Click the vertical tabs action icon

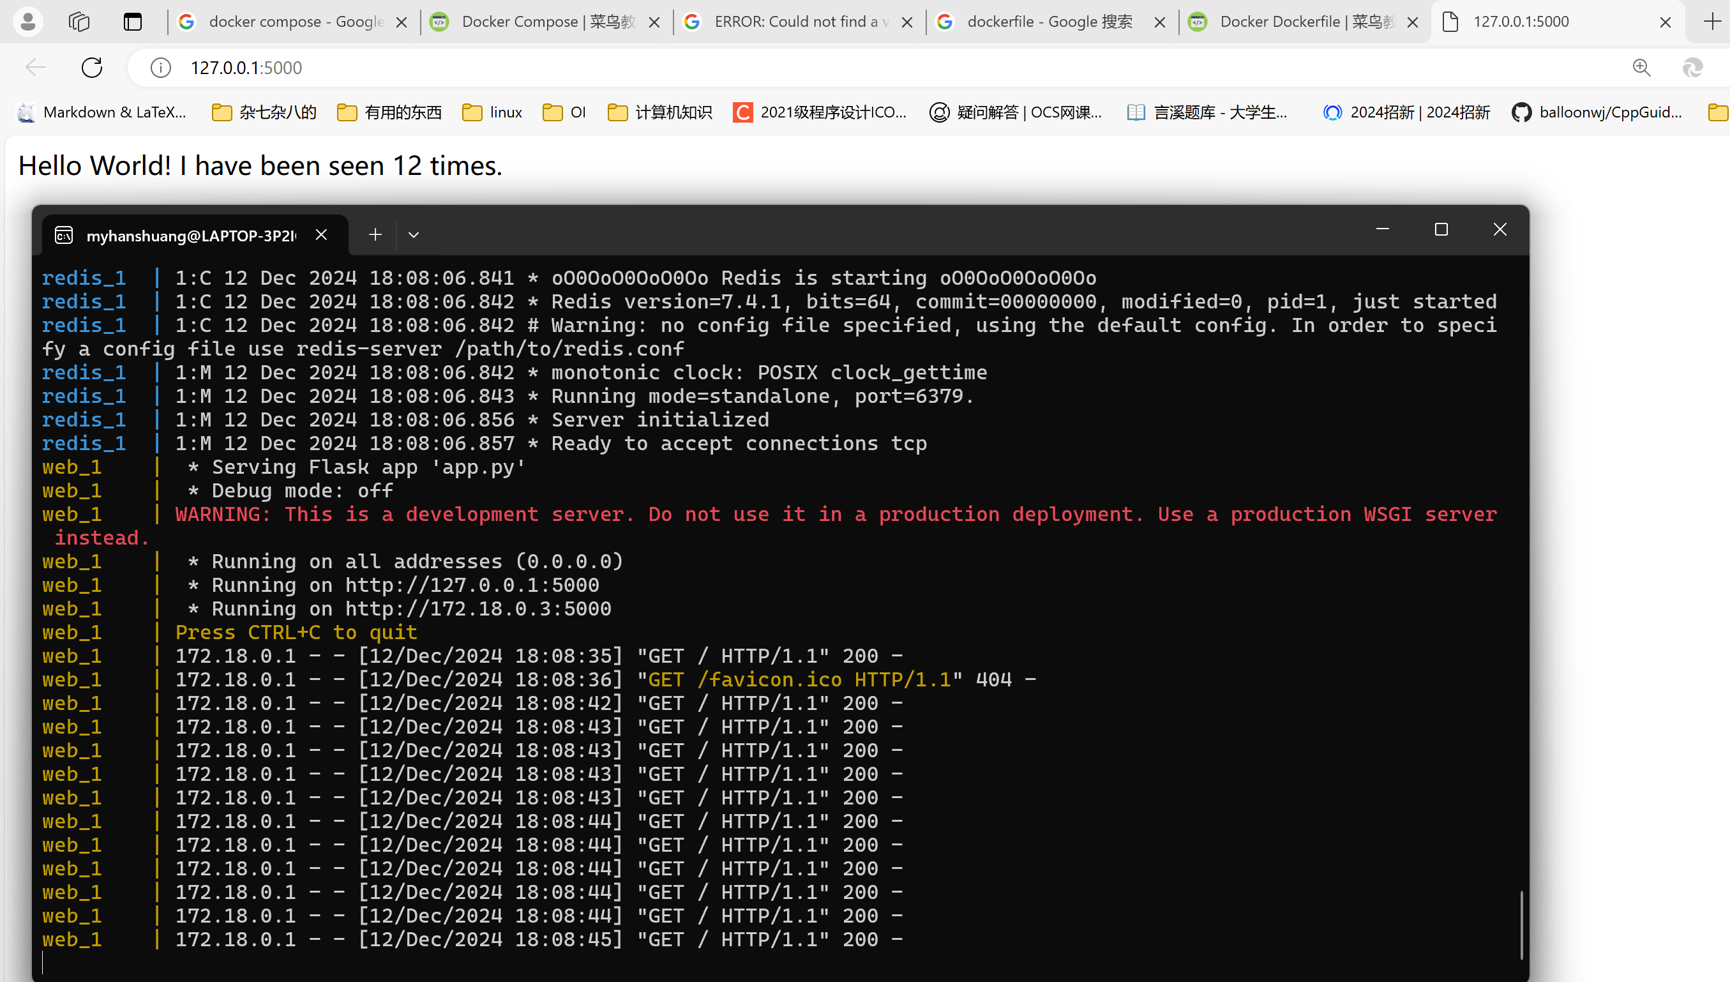pos(133,22)
